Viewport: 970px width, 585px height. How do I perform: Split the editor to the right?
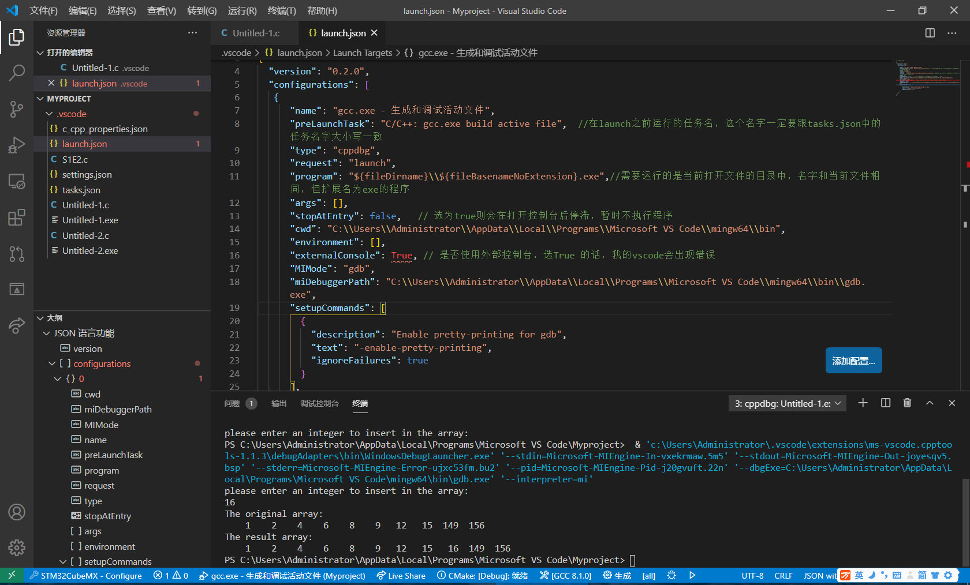930,33
